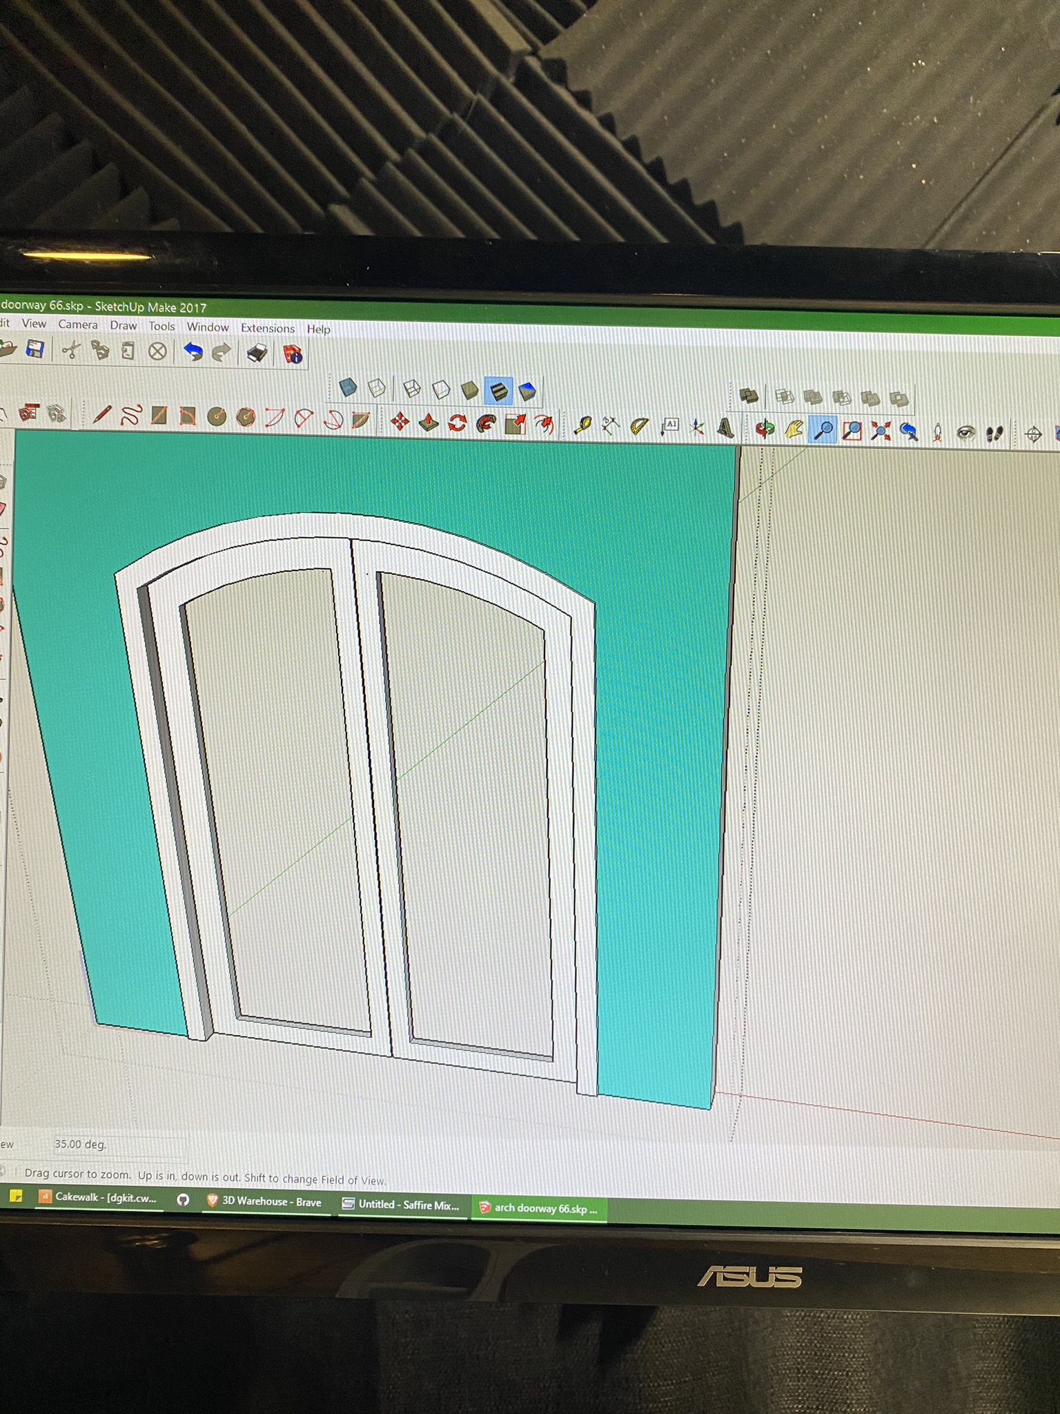Select the Freehand tool

(130, 416)
